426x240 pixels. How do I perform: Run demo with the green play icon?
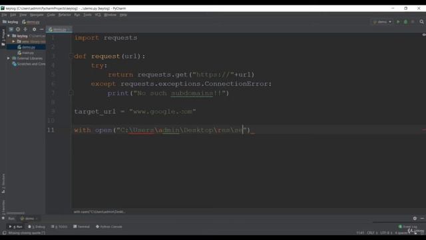(x=398, y=22)
